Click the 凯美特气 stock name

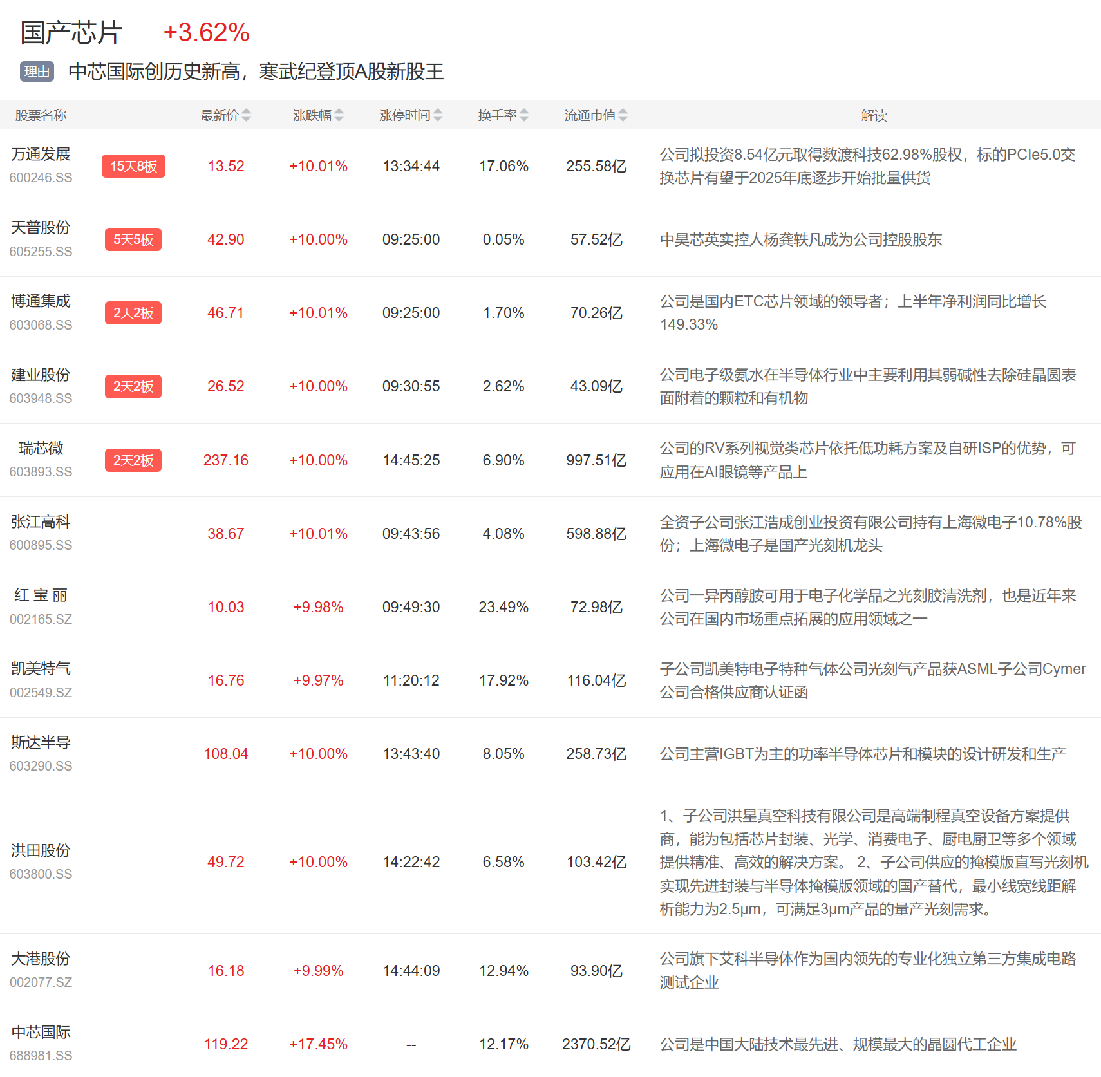pos(41,669)
